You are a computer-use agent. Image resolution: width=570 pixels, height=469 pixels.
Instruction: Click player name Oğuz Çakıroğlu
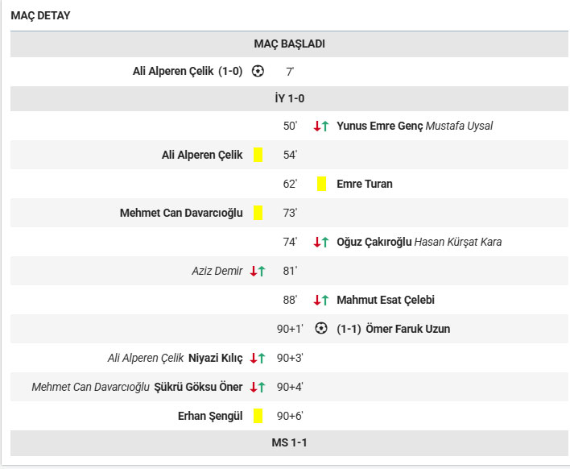pyautogui.click(x=374, y=242)
